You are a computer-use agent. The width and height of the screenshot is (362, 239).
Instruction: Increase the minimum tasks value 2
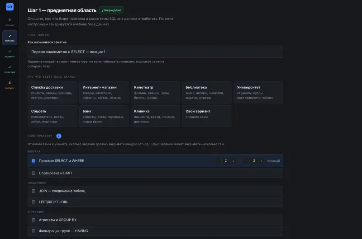click(233, 161)
